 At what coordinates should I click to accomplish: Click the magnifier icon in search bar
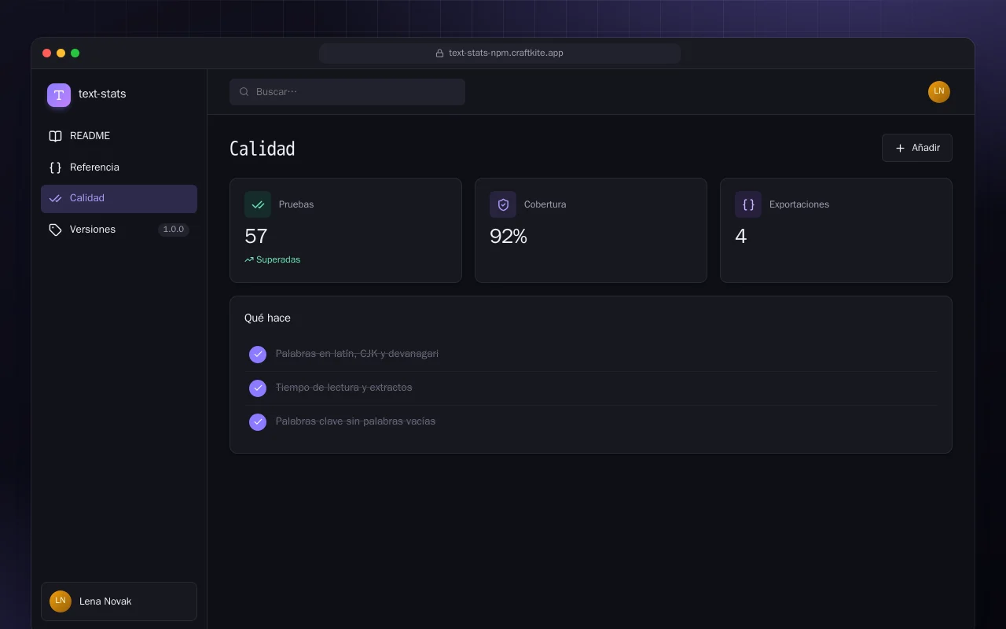[x=244, y=92]
